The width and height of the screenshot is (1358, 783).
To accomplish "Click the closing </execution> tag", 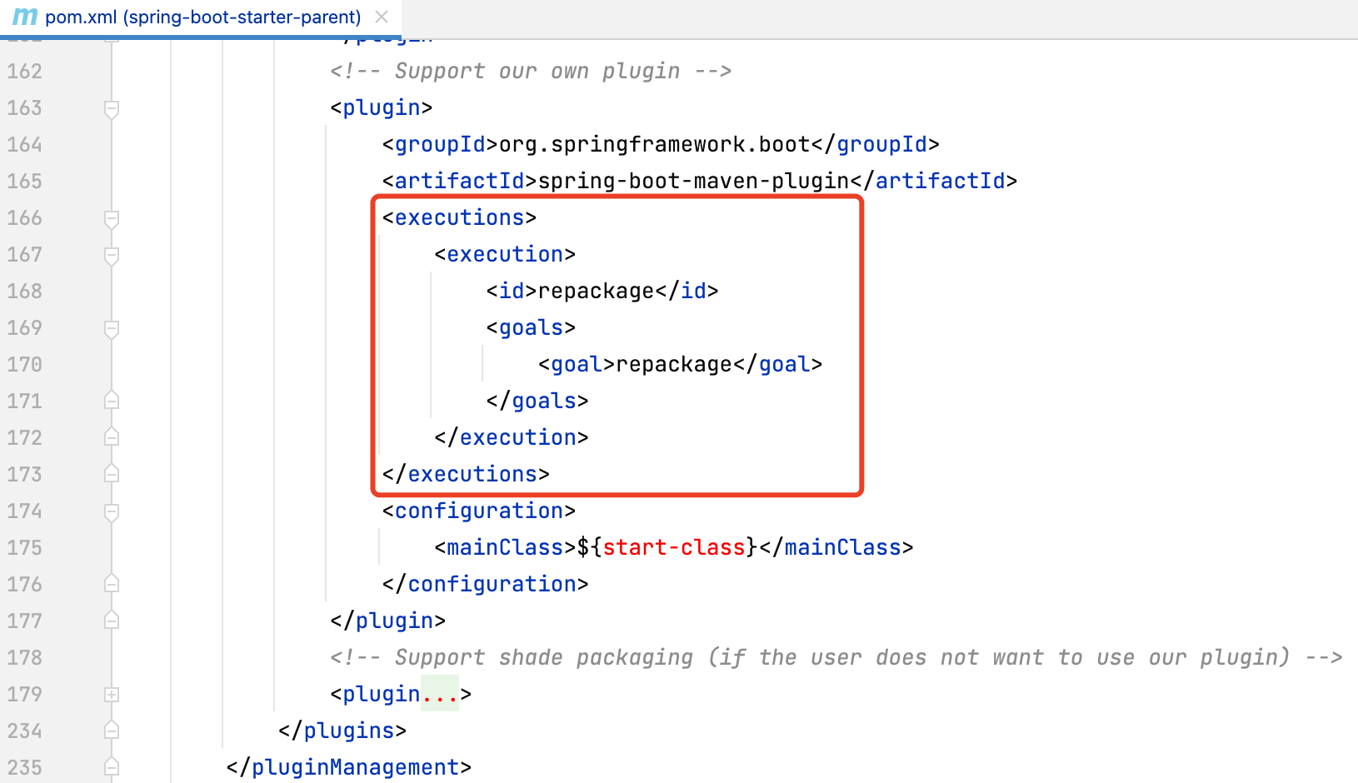I will pyautogui.click(x=512, y=438).
